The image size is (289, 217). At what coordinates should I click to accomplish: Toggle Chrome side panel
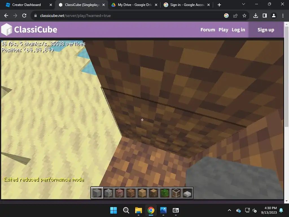[x=265, y=16]
